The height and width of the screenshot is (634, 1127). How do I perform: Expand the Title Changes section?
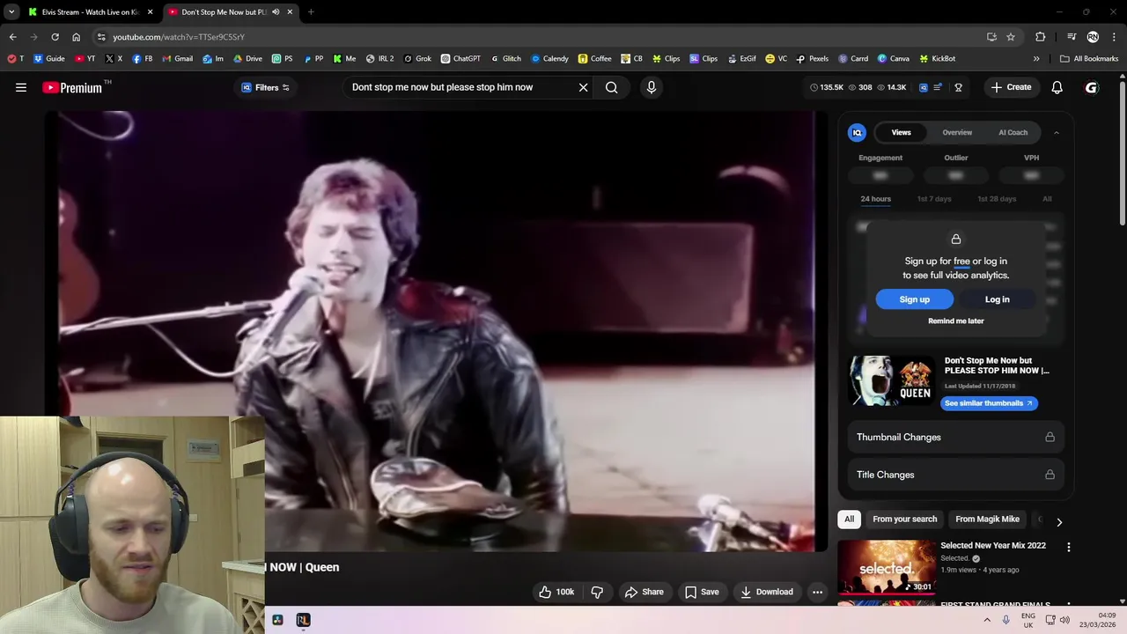pyautogui.click(x=955, y=475)
